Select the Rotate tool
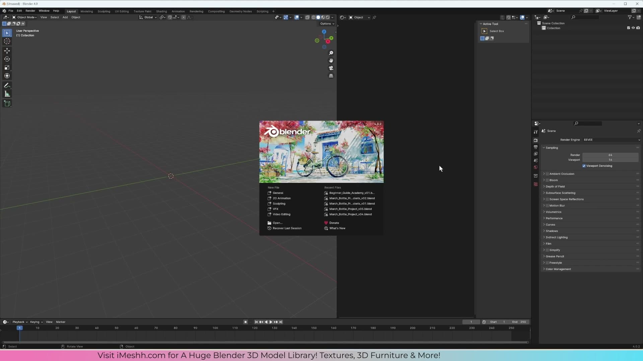643x361 pixels. pyautogui.click(x=7, y=59)
